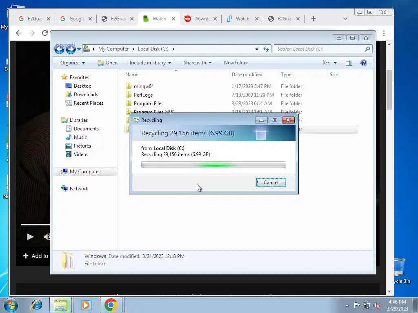Close the Watch tab in Chrome

[x=173, y=19]
